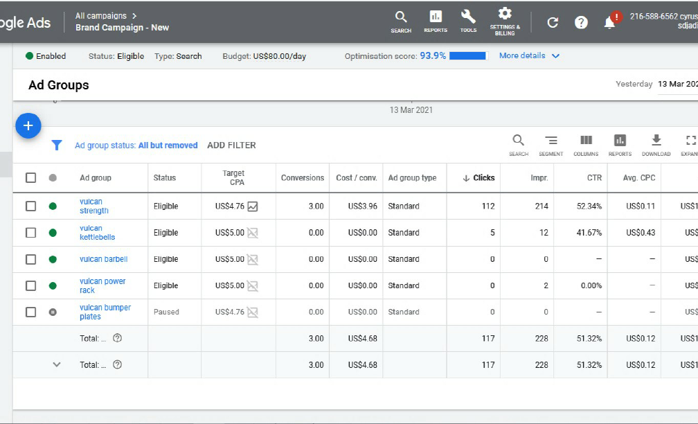Open Reports in the top header bar

(436, 22)
